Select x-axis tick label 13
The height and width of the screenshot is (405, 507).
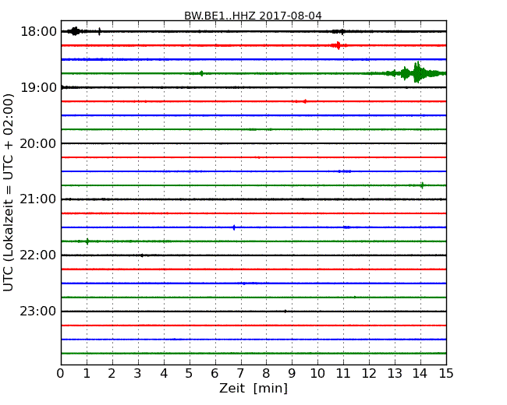[395, 374]
